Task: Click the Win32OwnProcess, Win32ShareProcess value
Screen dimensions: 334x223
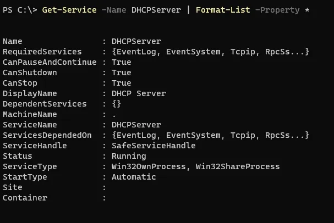Action: (195, 166)
